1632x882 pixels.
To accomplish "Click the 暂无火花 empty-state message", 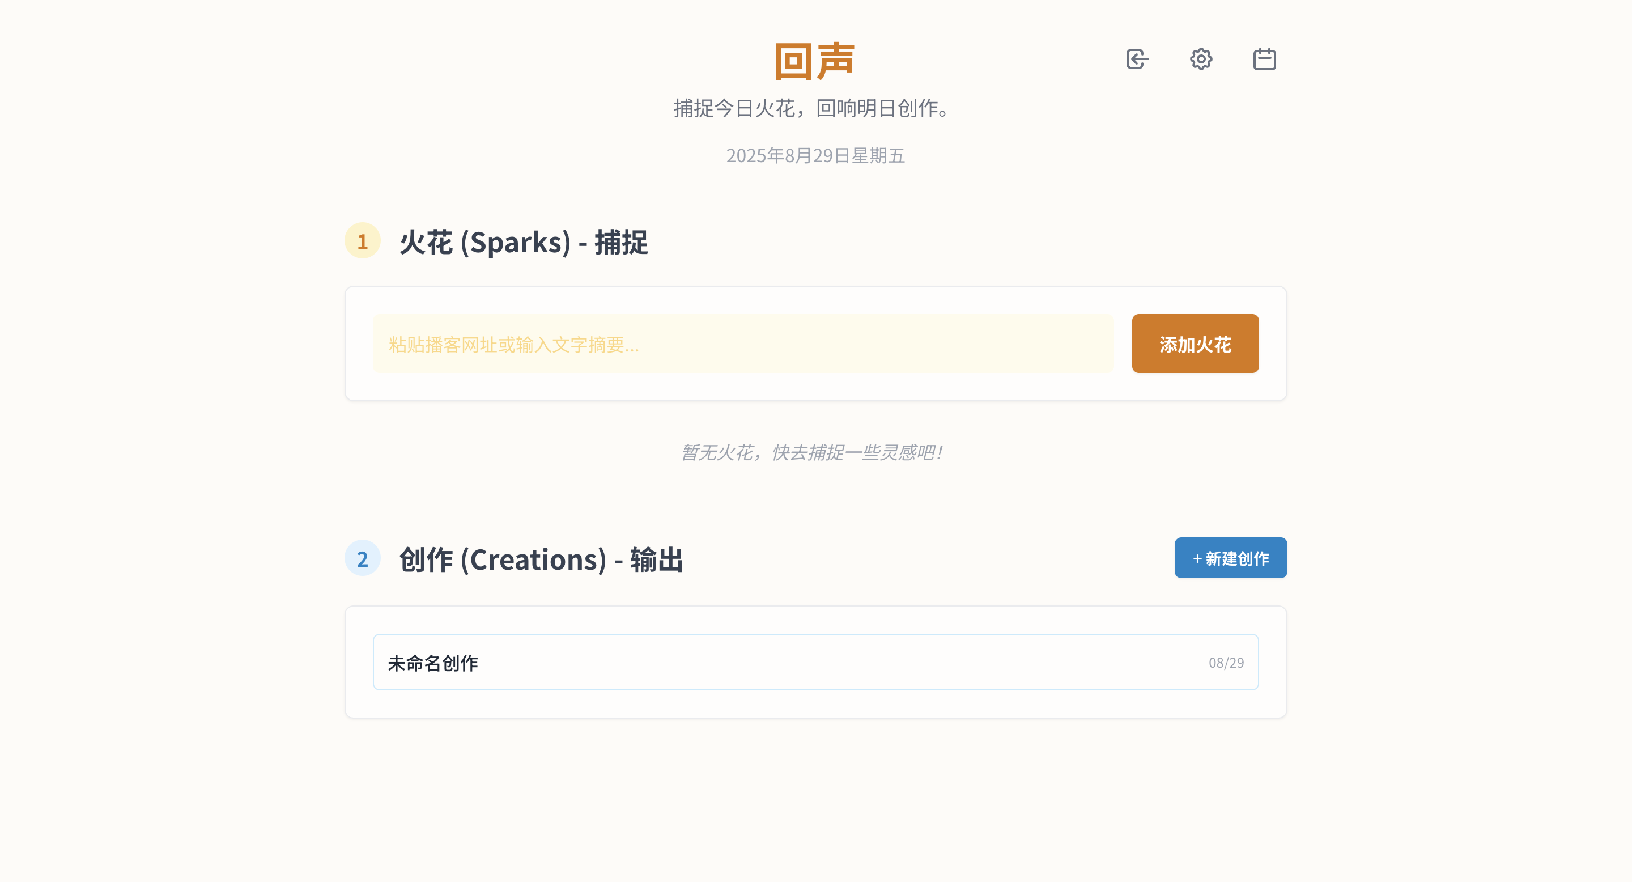I will (x=813, y=452).
